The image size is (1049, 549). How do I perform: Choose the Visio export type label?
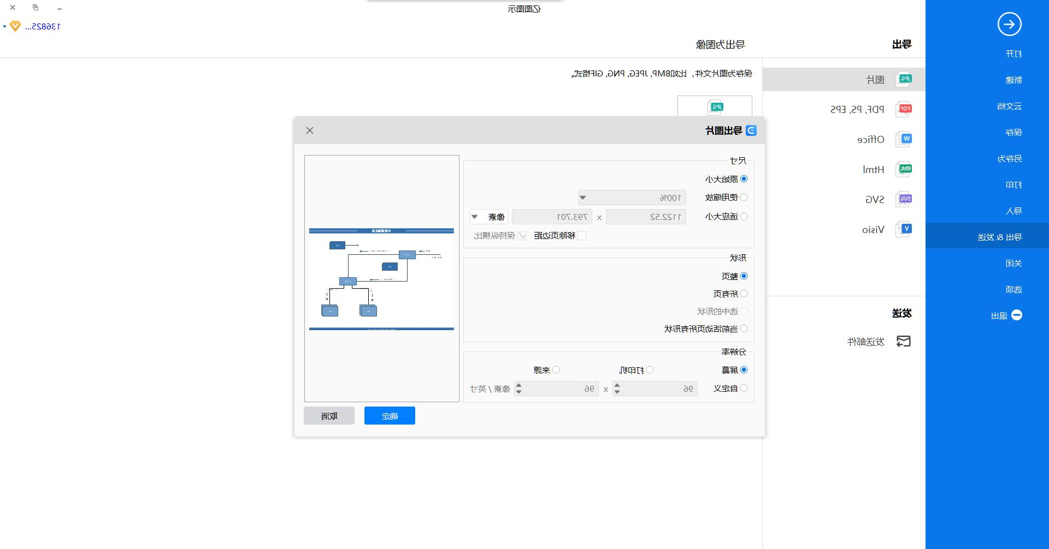pos(873,229)
